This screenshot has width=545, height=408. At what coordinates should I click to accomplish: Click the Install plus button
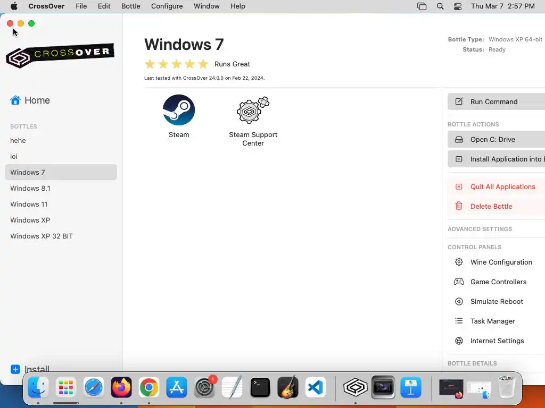click(x=15, y=369)
